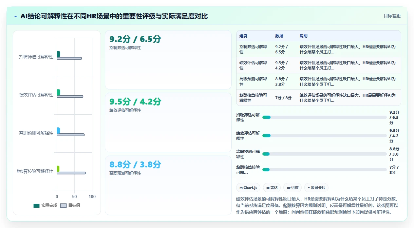Click the 数据 column header
414x228 pixels.
(x=279, y=36)
